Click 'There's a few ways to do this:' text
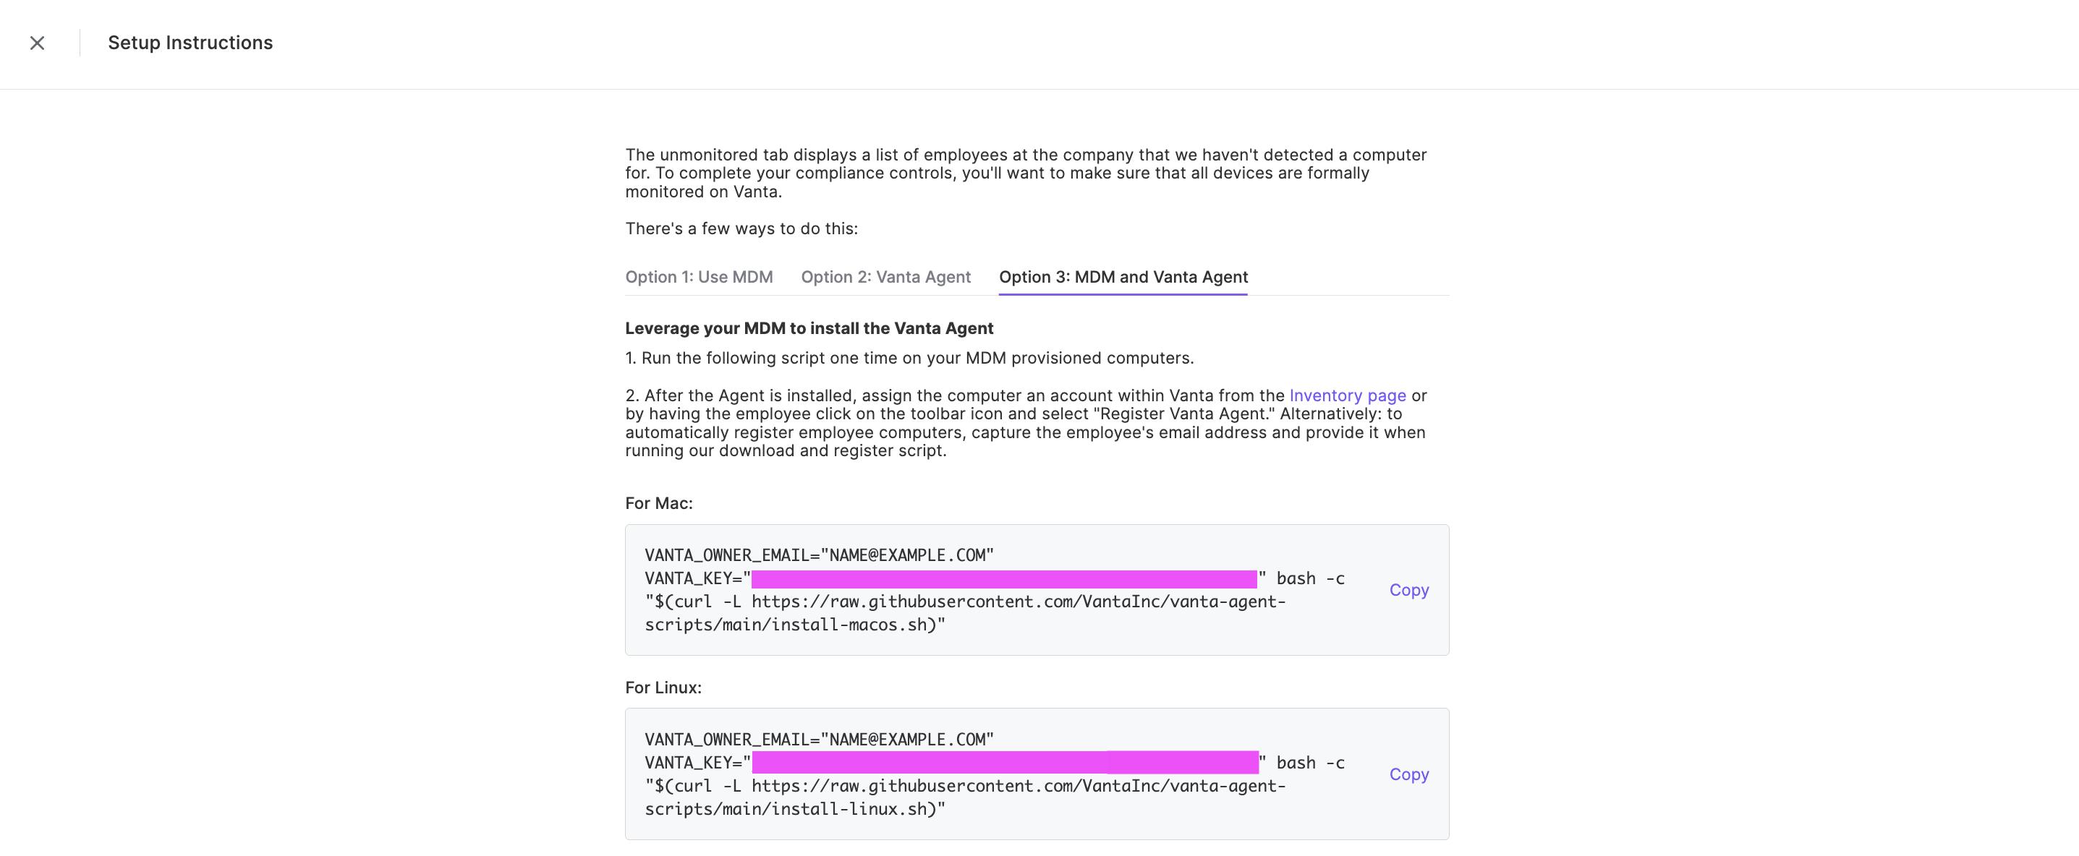The image size is (2079, 856). coord(741,228)
